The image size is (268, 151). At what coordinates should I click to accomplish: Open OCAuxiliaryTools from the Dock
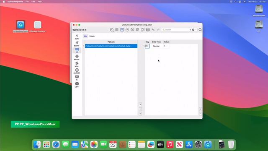(x=208, y=145)
